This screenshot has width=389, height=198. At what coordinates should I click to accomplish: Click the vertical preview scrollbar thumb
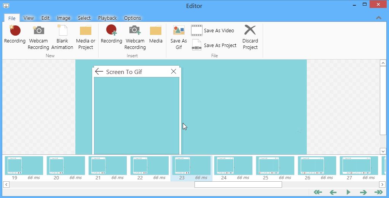383,101
